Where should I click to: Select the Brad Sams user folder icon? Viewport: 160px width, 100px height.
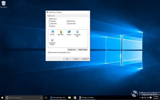pyautogui.click(x=61, y=33)
